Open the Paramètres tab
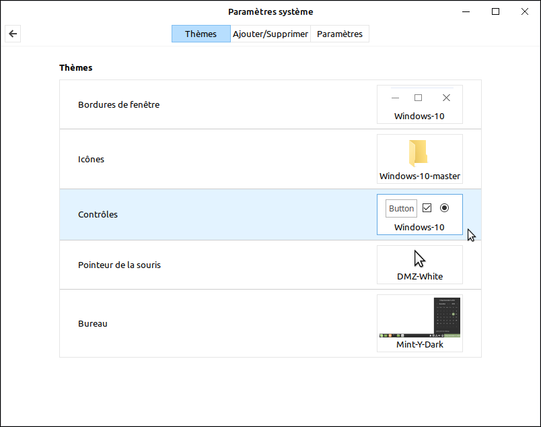Image resolution: width=541 pixels, height=427 pixels. [x=340, y=34]
